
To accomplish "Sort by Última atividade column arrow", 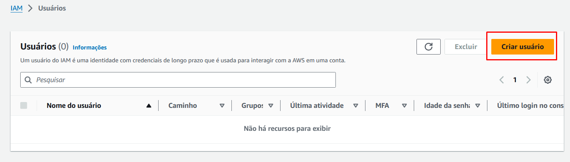I will [356, 106].
